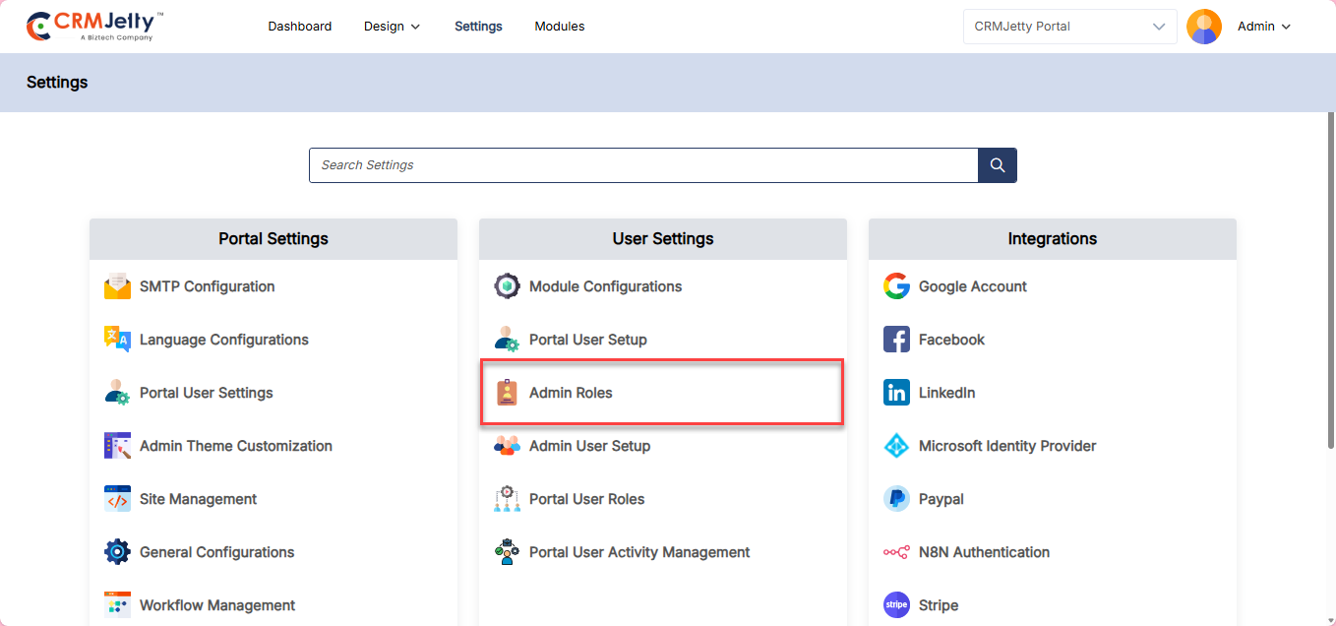Go to the Dashboard menu item

(299, 27)
